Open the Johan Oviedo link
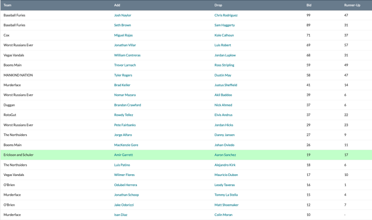This screenshot has height=220, width=372. click(x=224, y=145)
